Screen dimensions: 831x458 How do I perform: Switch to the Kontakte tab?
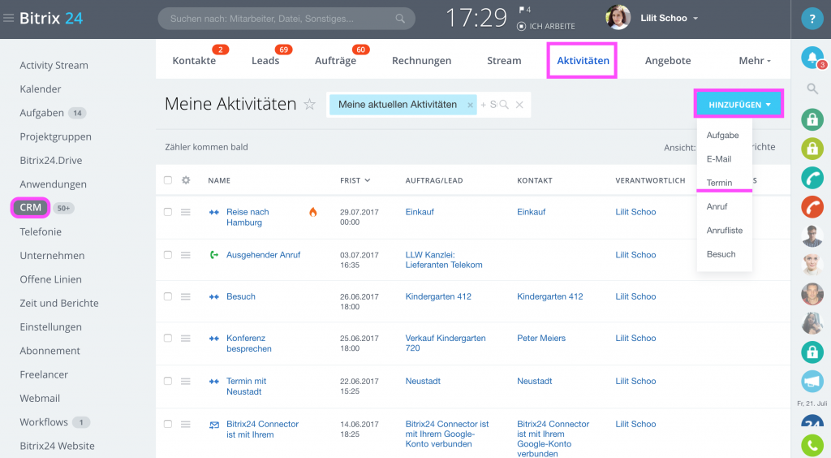194,61
